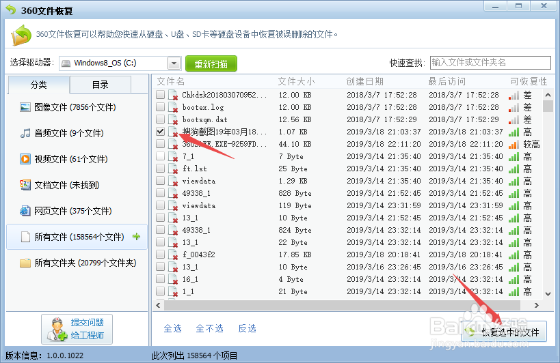Click the all files blank page icon
The image size is (560, 363).
[x=25, y=237]
